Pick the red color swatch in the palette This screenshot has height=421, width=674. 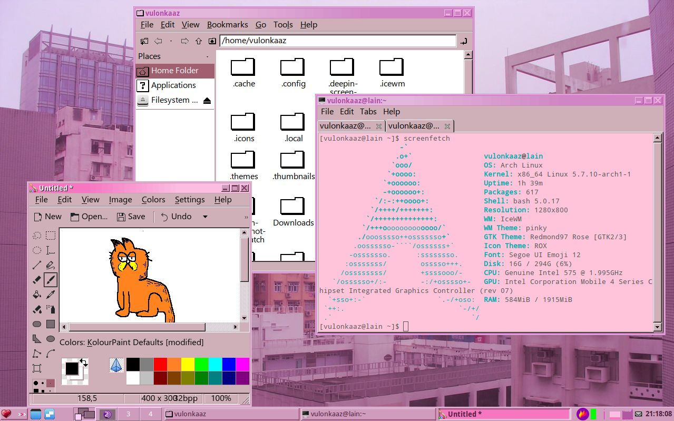(160, 364)
